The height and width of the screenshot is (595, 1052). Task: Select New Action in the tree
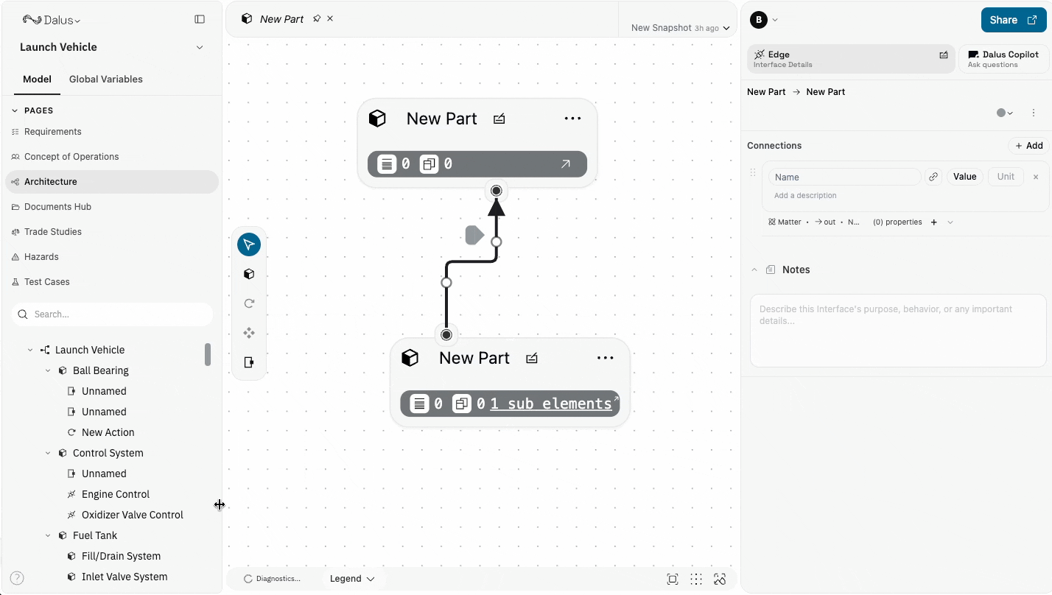click(108, 432)
